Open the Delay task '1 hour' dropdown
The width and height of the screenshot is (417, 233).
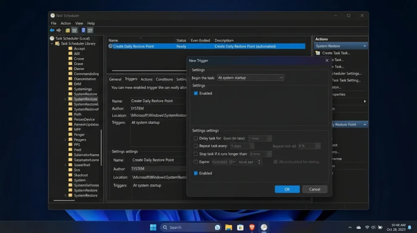click(259, 138)
